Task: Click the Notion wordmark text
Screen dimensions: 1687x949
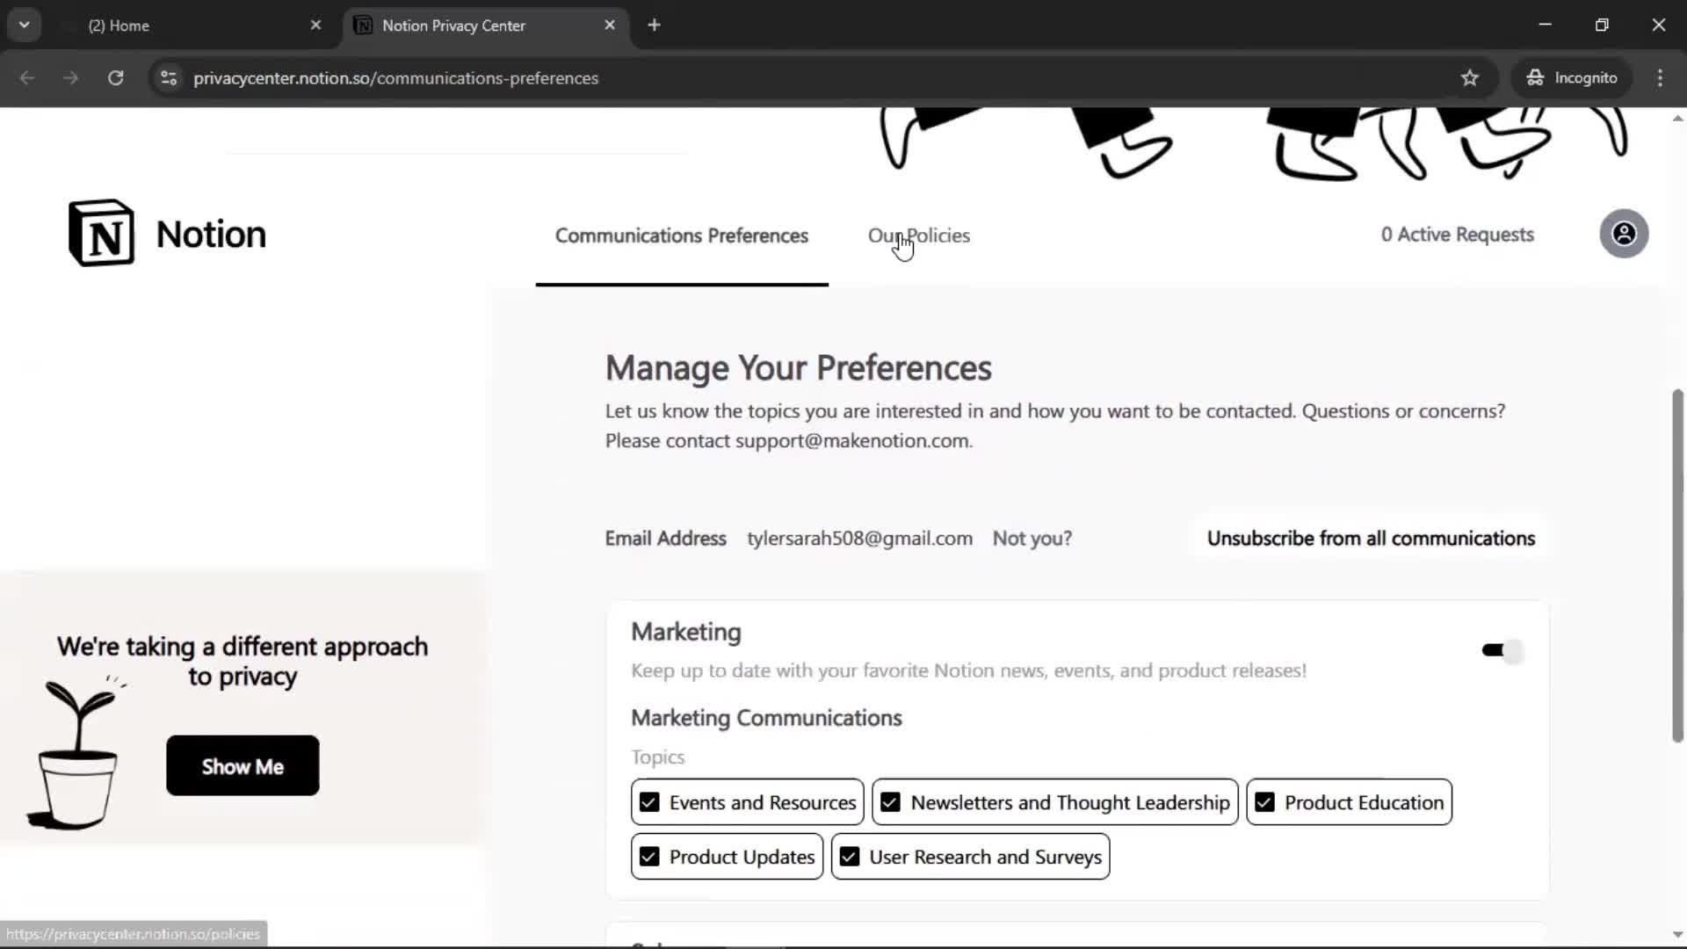Action: point(211,235)
